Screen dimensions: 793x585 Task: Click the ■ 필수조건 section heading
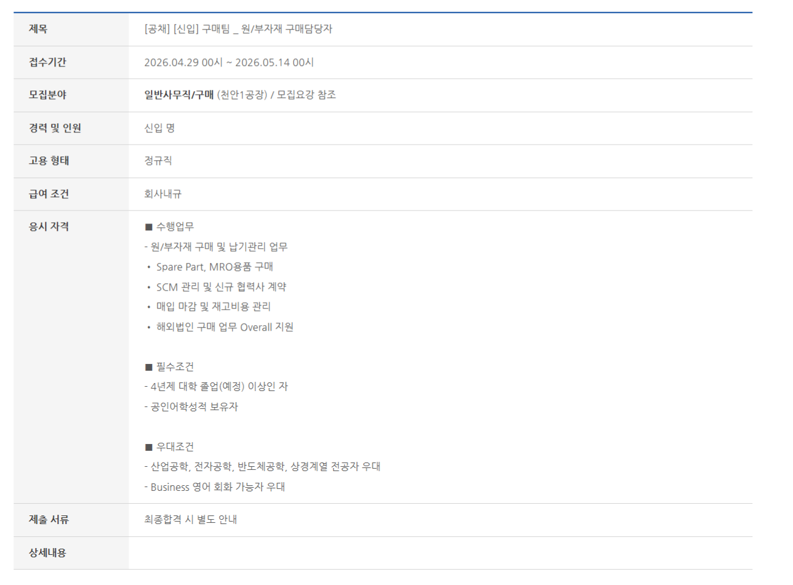[169, 367]
